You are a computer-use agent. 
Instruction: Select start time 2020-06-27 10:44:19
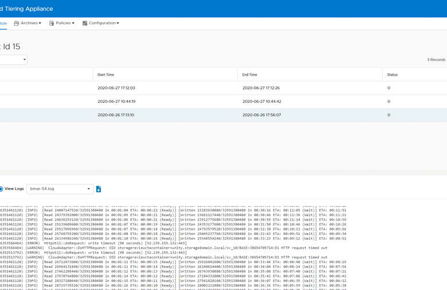[x=116, y=101]
